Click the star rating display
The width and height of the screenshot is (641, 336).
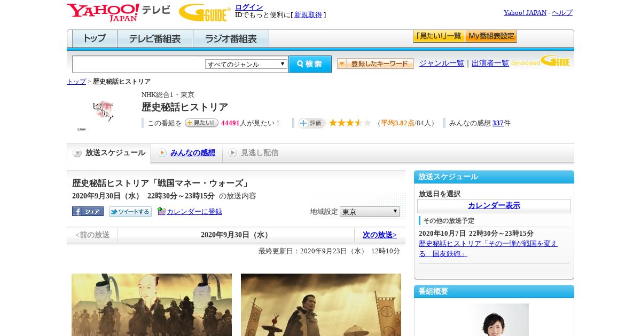[350, 123]
